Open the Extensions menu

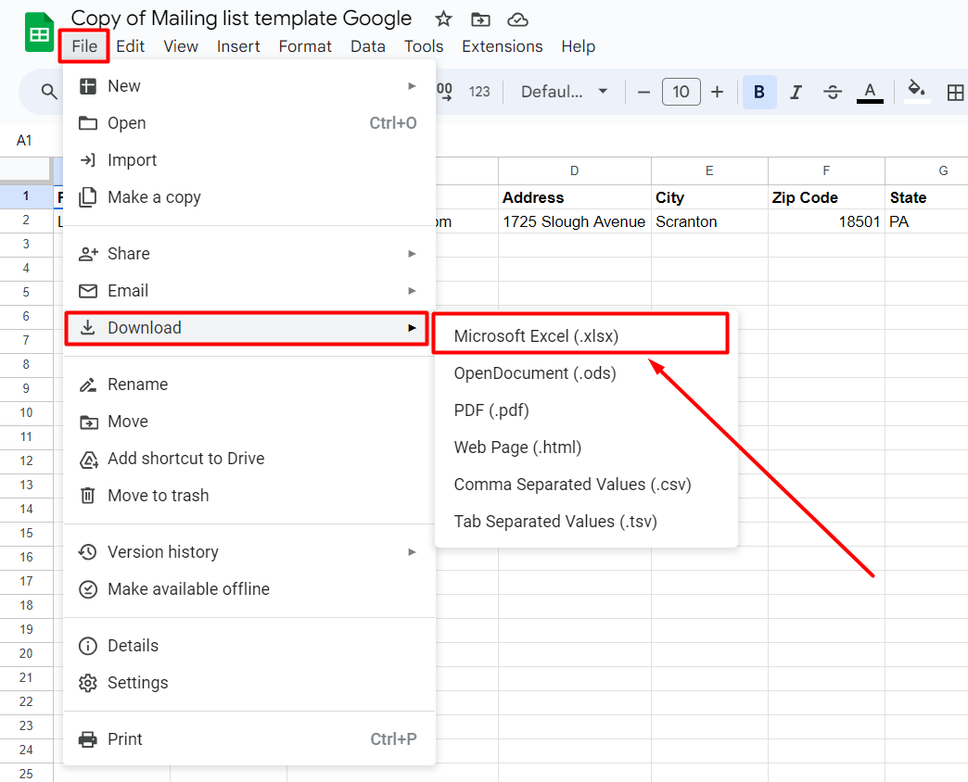click(502, 46)
